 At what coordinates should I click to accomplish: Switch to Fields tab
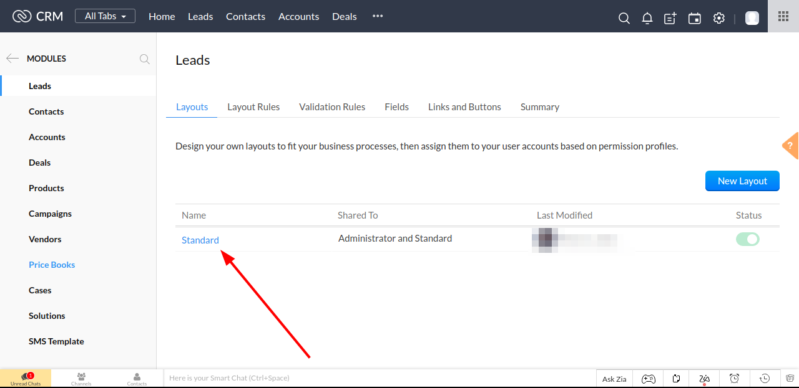(397, 107)
